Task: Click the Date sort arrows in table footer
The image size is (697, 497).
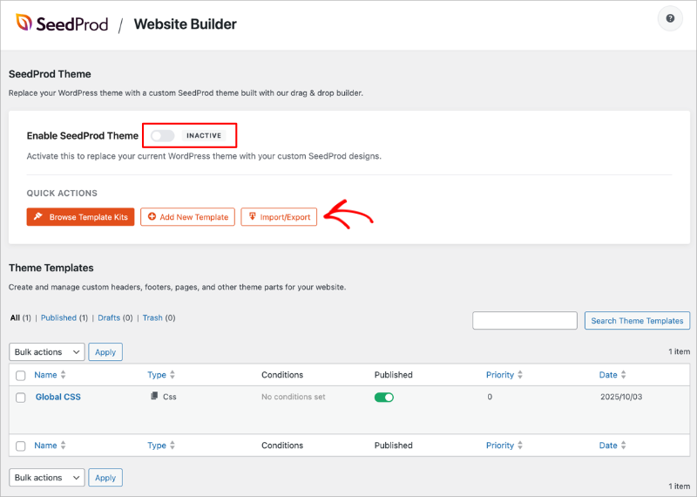Action: 624,446
